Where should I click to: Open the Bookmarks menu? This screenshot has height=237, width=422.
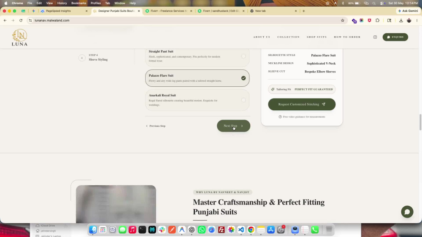pyautogui.click(x=78, y=3)
